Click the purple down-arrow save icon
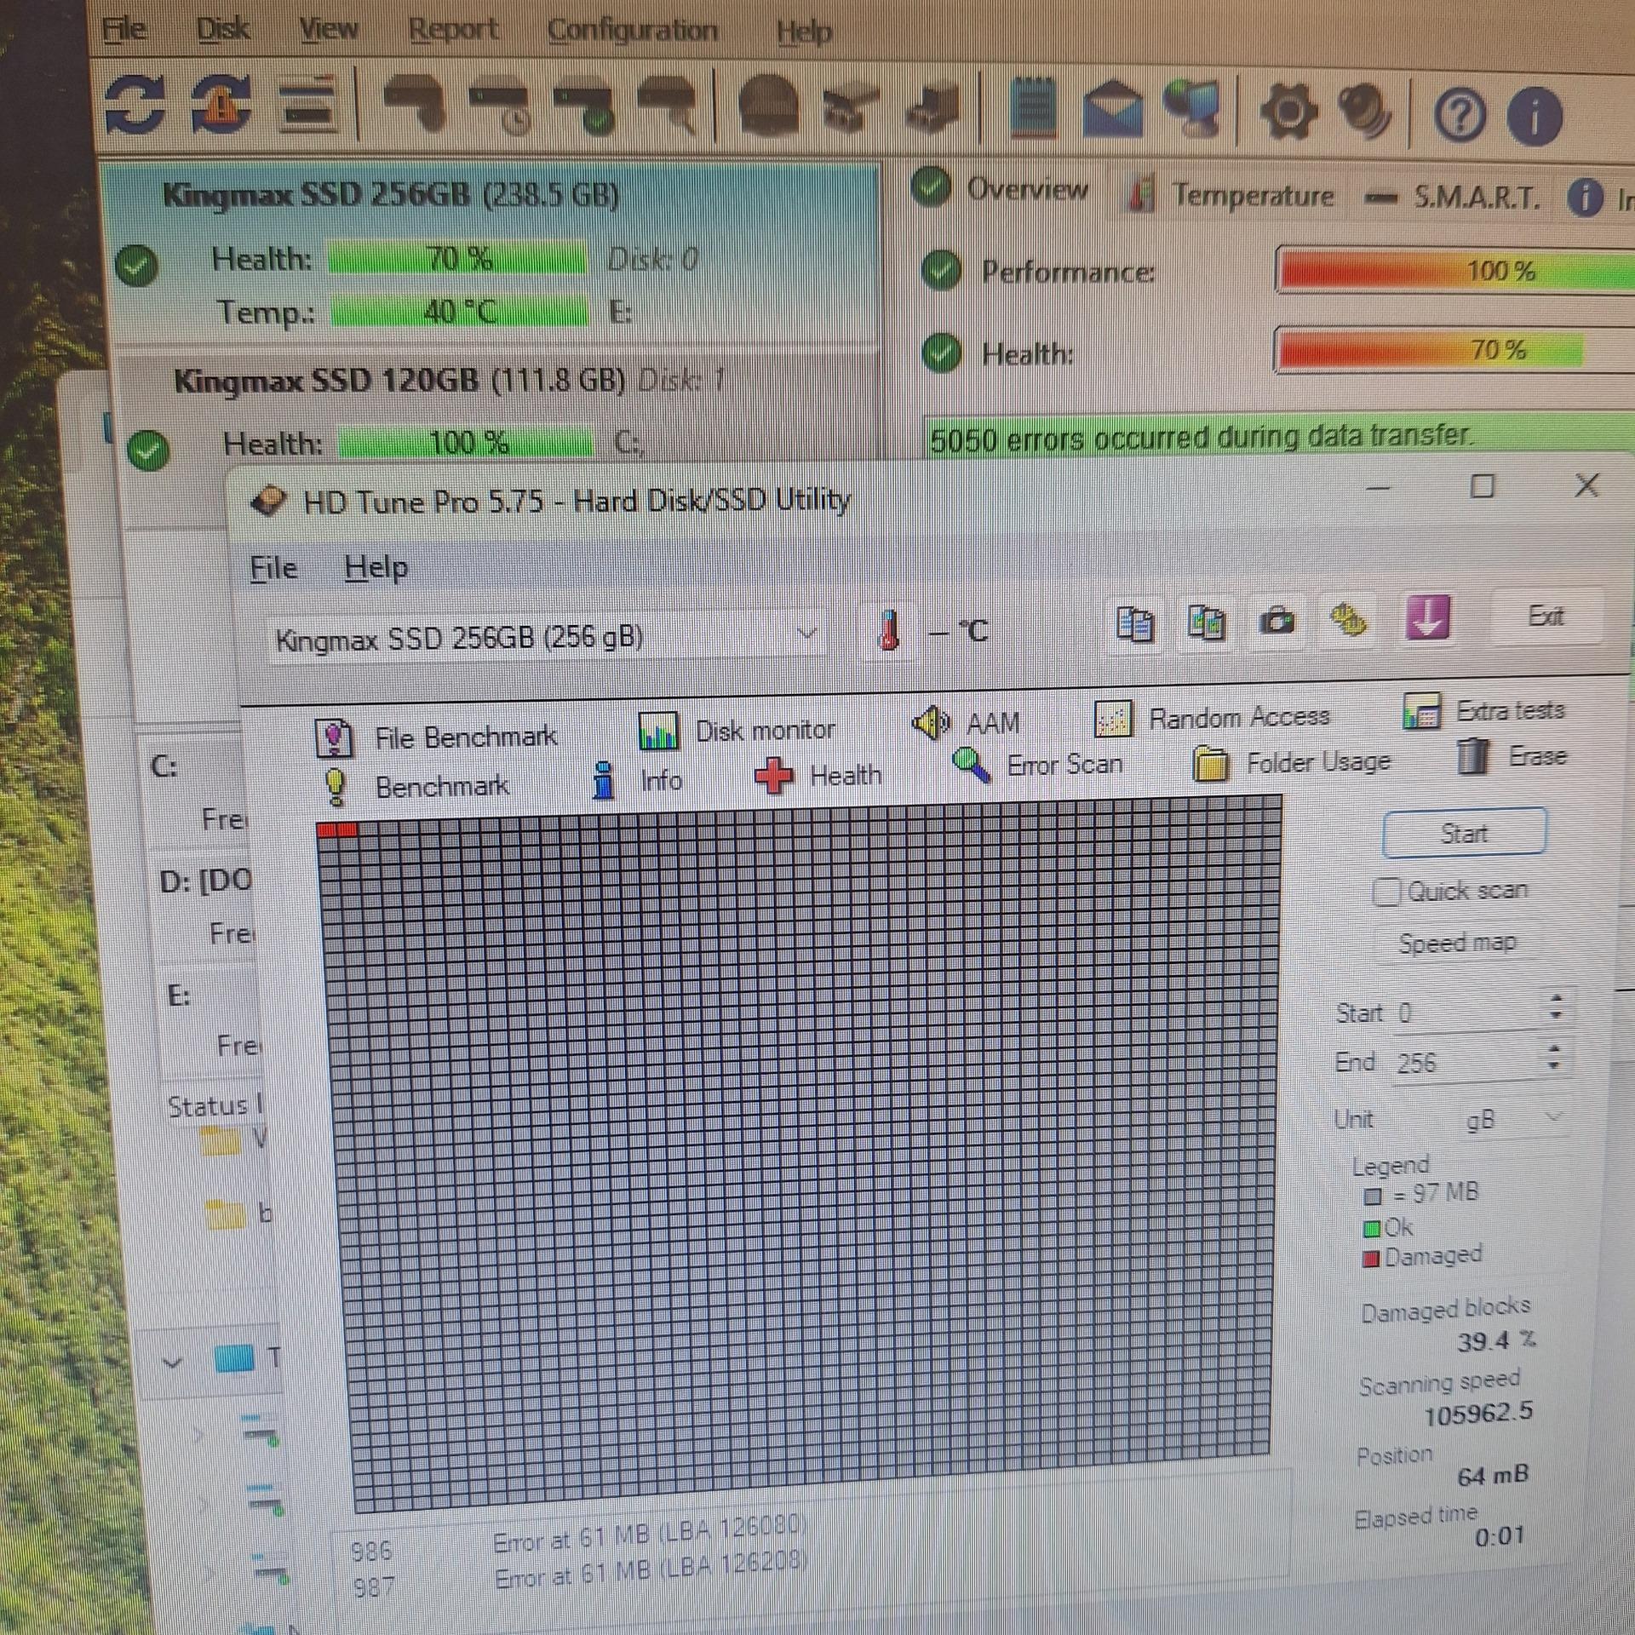Screen dimensions: 1635x1635 [1427, 618]
